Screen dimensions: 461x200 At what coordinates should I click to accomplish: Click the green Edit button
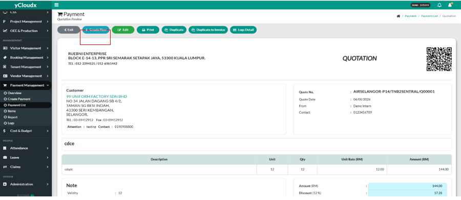click(x=123, y=30)
